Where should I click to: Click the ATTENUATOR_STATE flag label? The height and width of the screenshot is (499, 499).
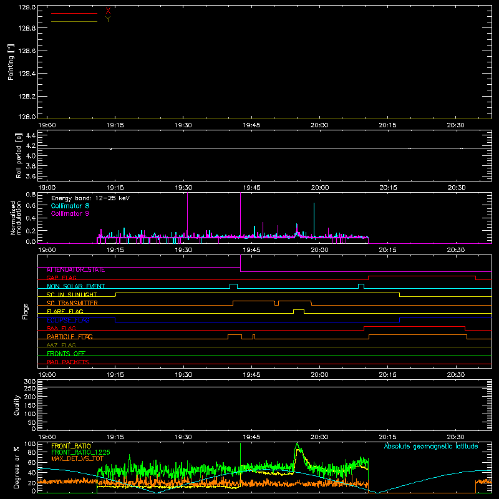point(75,270)
